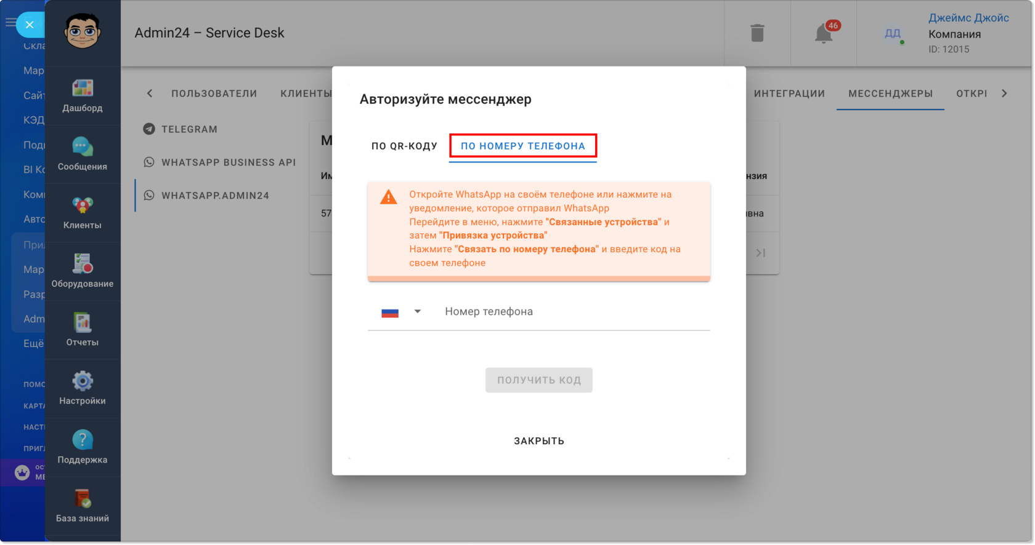The width and height of the screenshot is (1035, 545).
Task: Expand the country flag code dropdown
Action: click(401, 312)
